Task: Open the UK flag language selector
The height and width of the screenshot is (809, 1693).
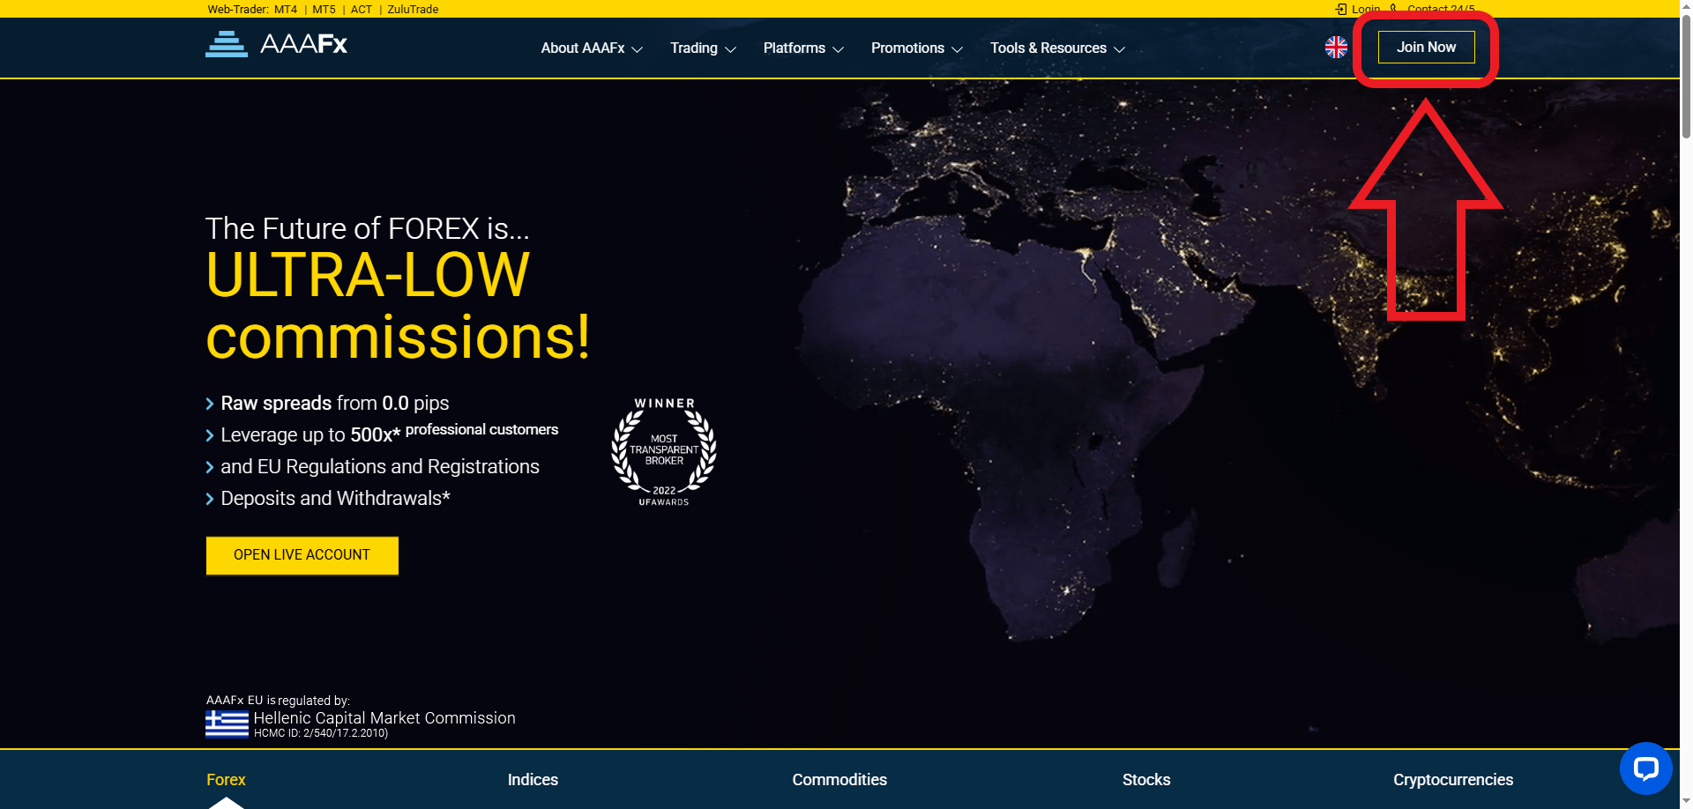Action: [x=1336, y=48]
